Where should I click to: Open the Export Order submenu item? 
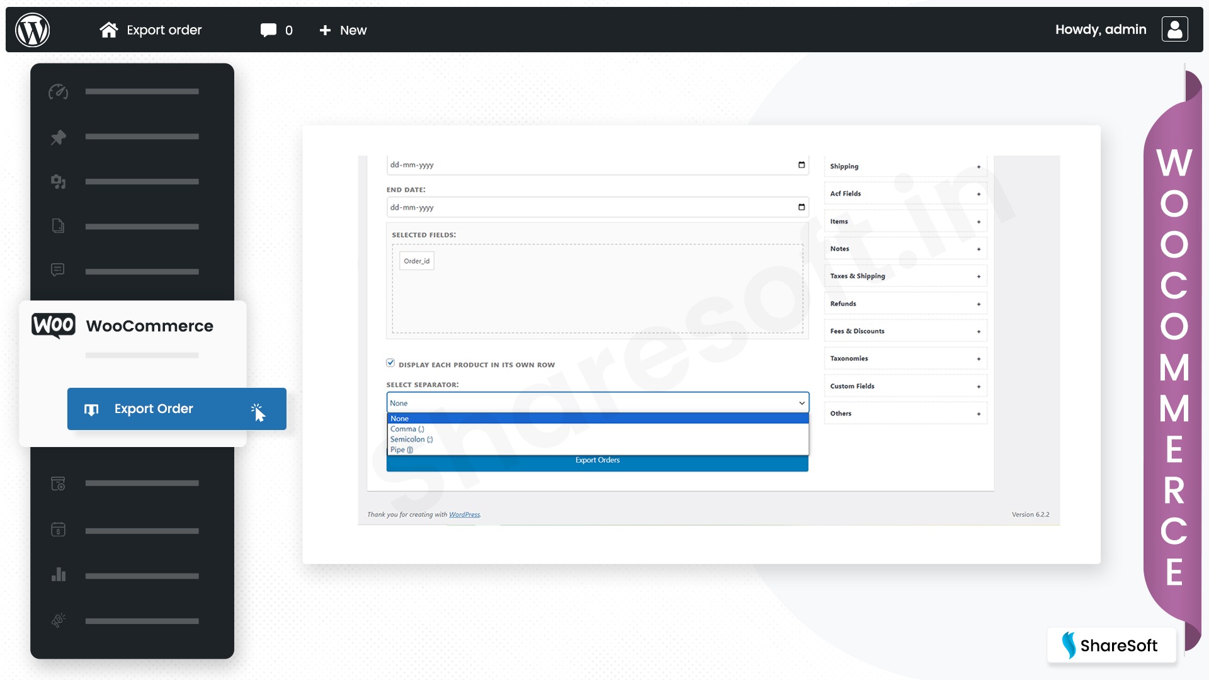tap(177, 409)
